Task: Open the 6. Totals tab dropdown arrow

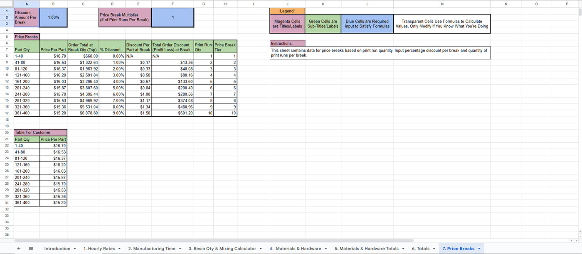Action: (x=434, y=249)
